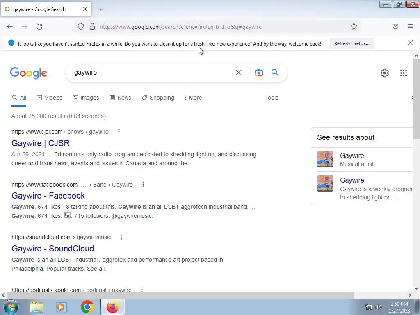Viewport: 420px width, 315px height.
Task: Bookmark this page with the star
Action: point(354,27)
